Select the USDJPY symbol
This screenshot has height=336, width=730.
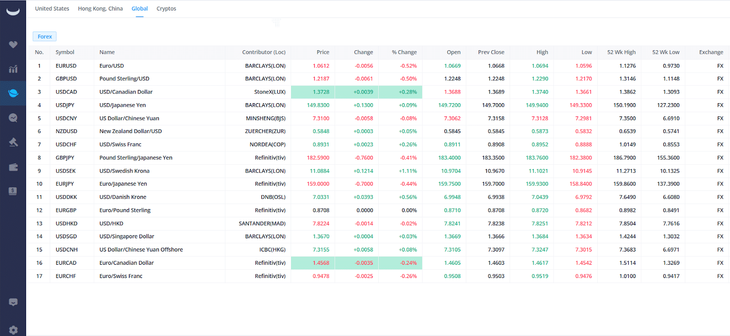coord(65,105)
